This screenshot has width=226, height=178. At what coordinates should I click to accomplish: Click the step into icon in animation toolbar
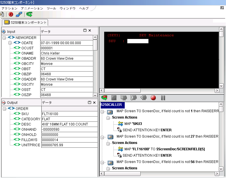pos(124,98)
